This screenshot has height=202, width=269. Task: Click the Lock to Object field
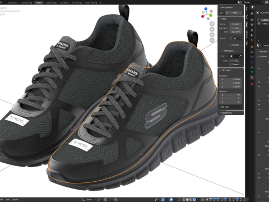[x=236, y=56]
